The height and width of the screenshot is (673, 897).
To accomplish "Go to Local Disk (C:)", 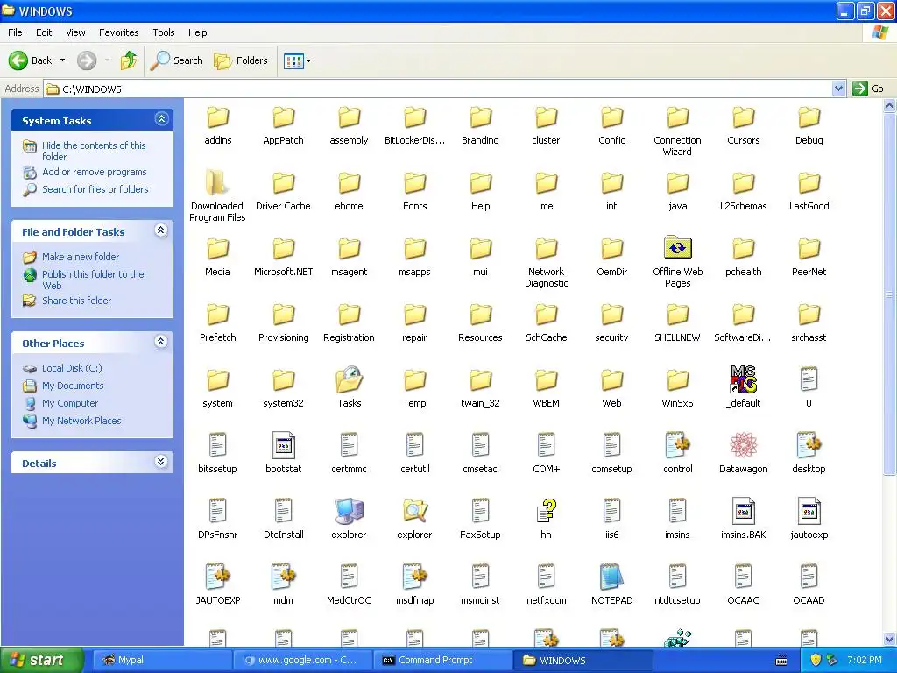I will [72, 368].
